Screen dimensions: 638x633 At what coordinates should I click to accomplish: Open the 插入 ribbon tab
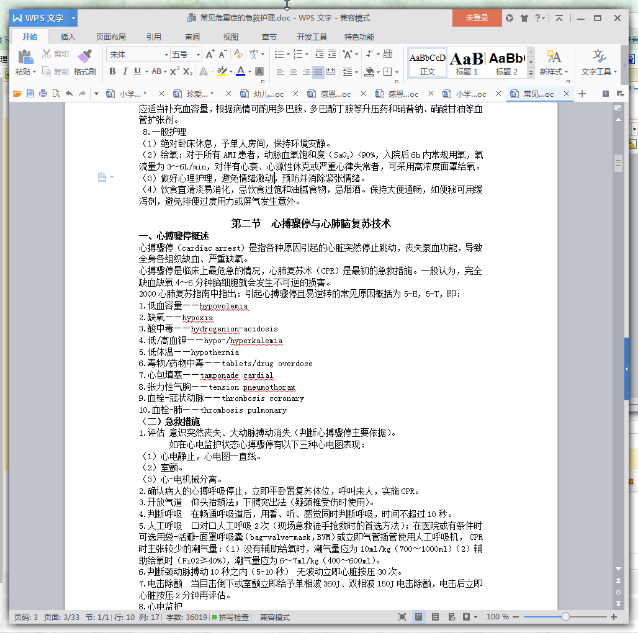[x=68, y=37]
